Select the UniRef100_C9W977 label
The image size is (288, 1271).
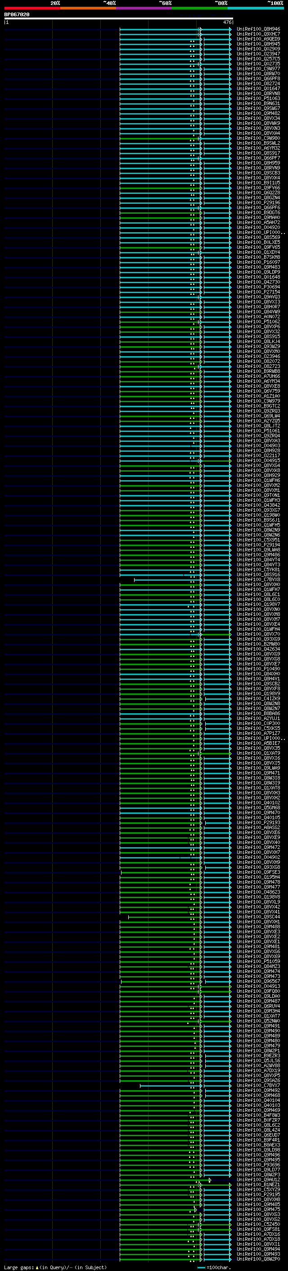tap(258, 69)
